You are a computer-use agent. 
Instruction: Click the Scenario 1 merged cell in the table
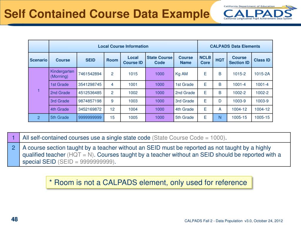point(39,91)
